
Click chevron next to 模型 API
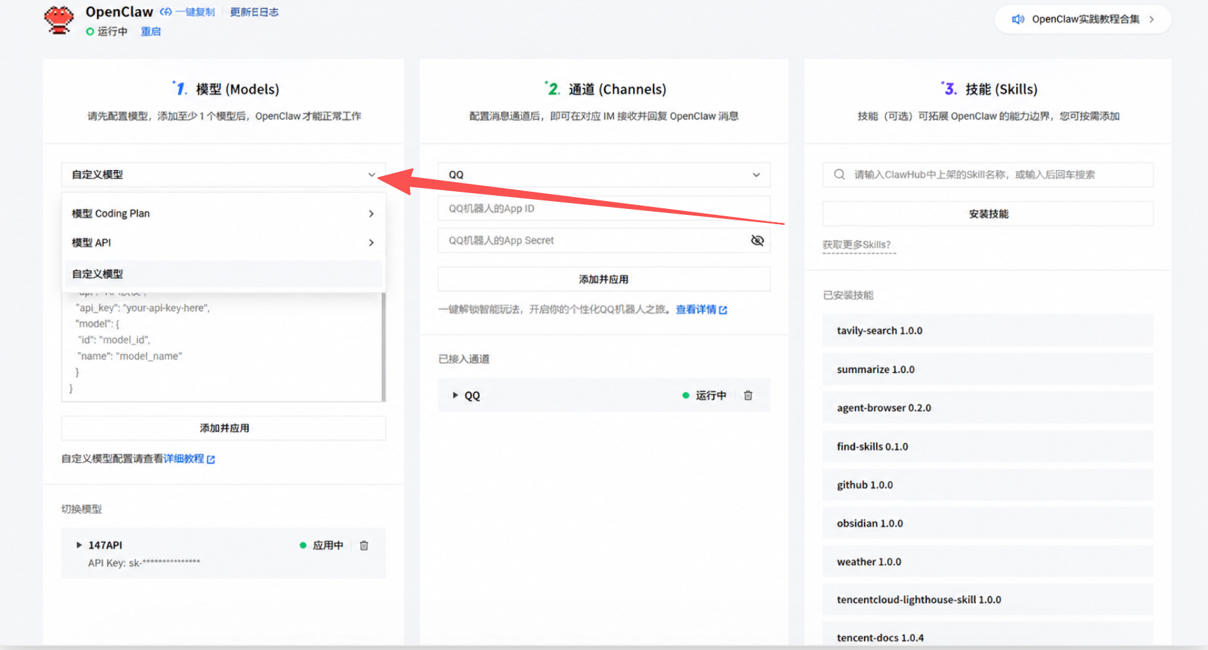click(371, 243)
